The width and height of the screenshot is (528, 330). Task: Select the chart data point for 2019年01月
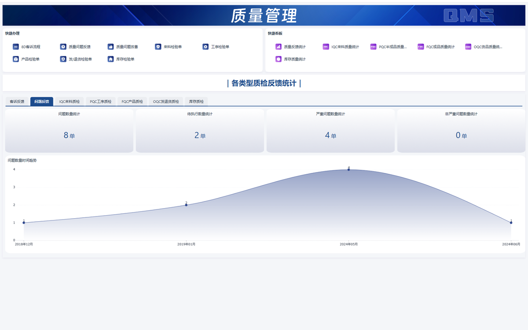point(186,205)
